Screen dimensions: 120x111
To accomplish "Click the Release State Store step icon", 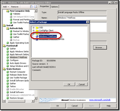I will click(7, 75).
